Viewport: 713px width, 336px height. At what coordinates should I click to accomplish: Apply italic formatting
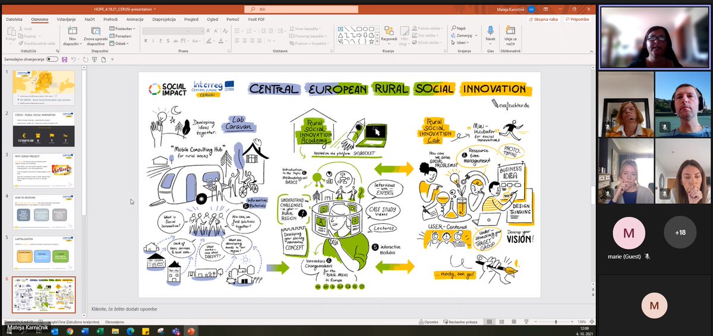153,40
